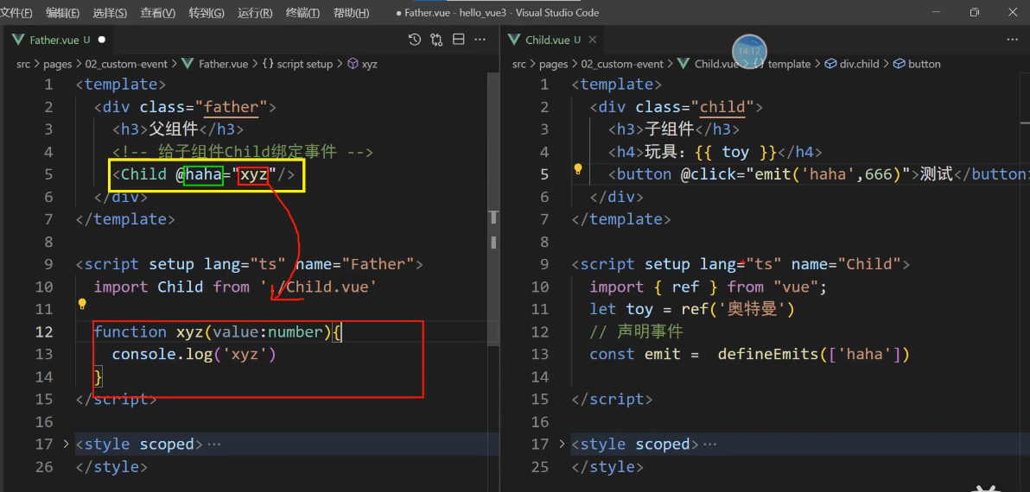This screenshot has width=1030, height=492.
Task: Place cursor on 'child' class name
Action: [x=722, y=107]
